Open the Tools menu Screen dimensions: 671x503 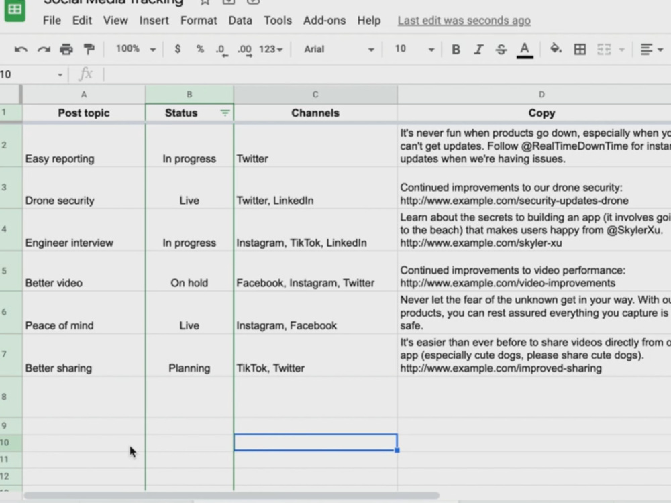tap(278, 21)
